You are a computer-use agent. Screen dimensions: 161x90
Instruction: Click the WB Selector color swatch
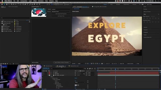76,85
